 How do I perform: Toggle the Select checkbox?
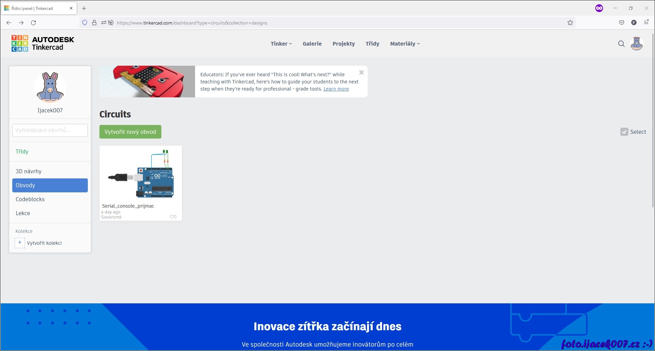tap(624, 132)
